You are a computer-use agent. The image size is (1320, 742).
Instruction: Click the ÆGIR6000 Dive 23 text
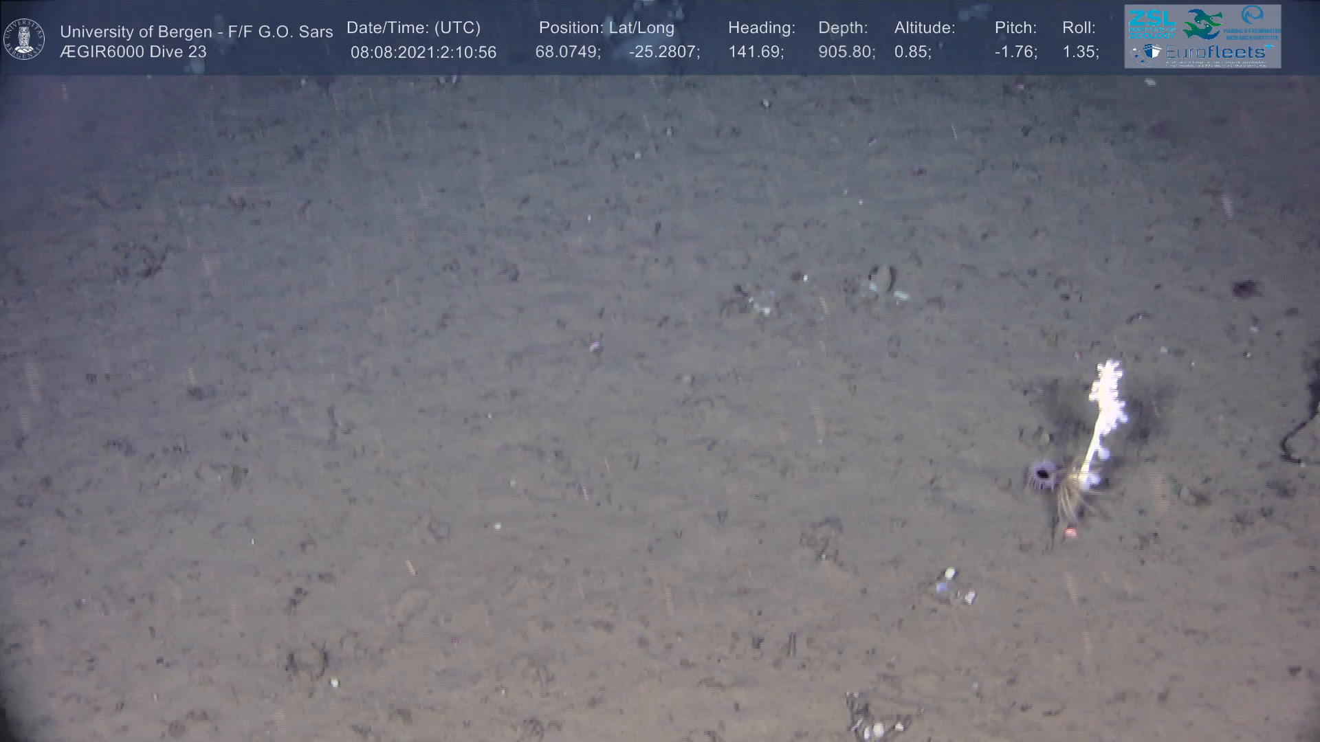point(133,52)
